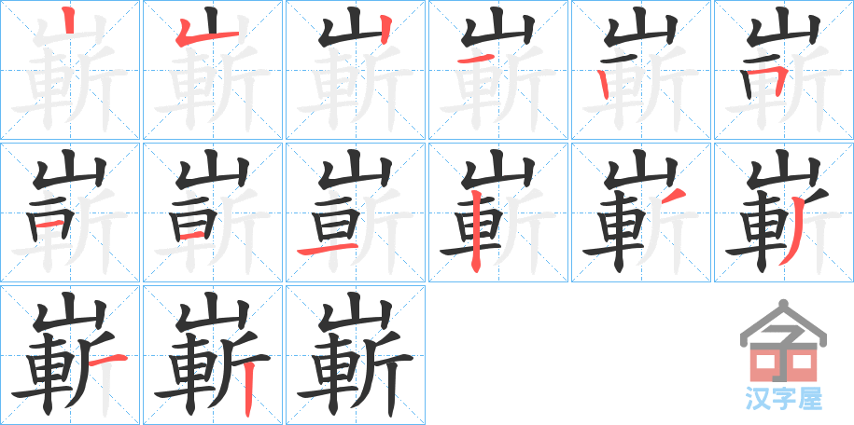Click the fourteenth stroke step with red vertical

(x=213, y=355)
